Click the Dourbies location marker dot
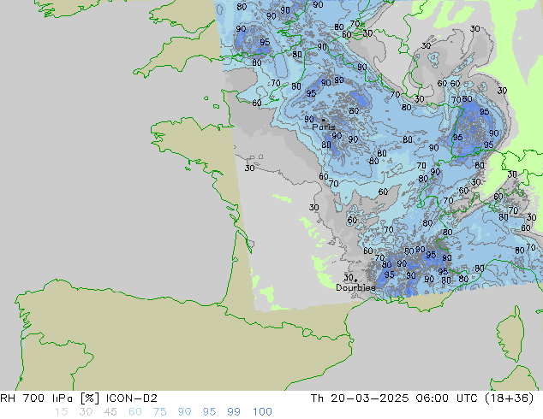543x419 pixels. click(x=355, y=280)
